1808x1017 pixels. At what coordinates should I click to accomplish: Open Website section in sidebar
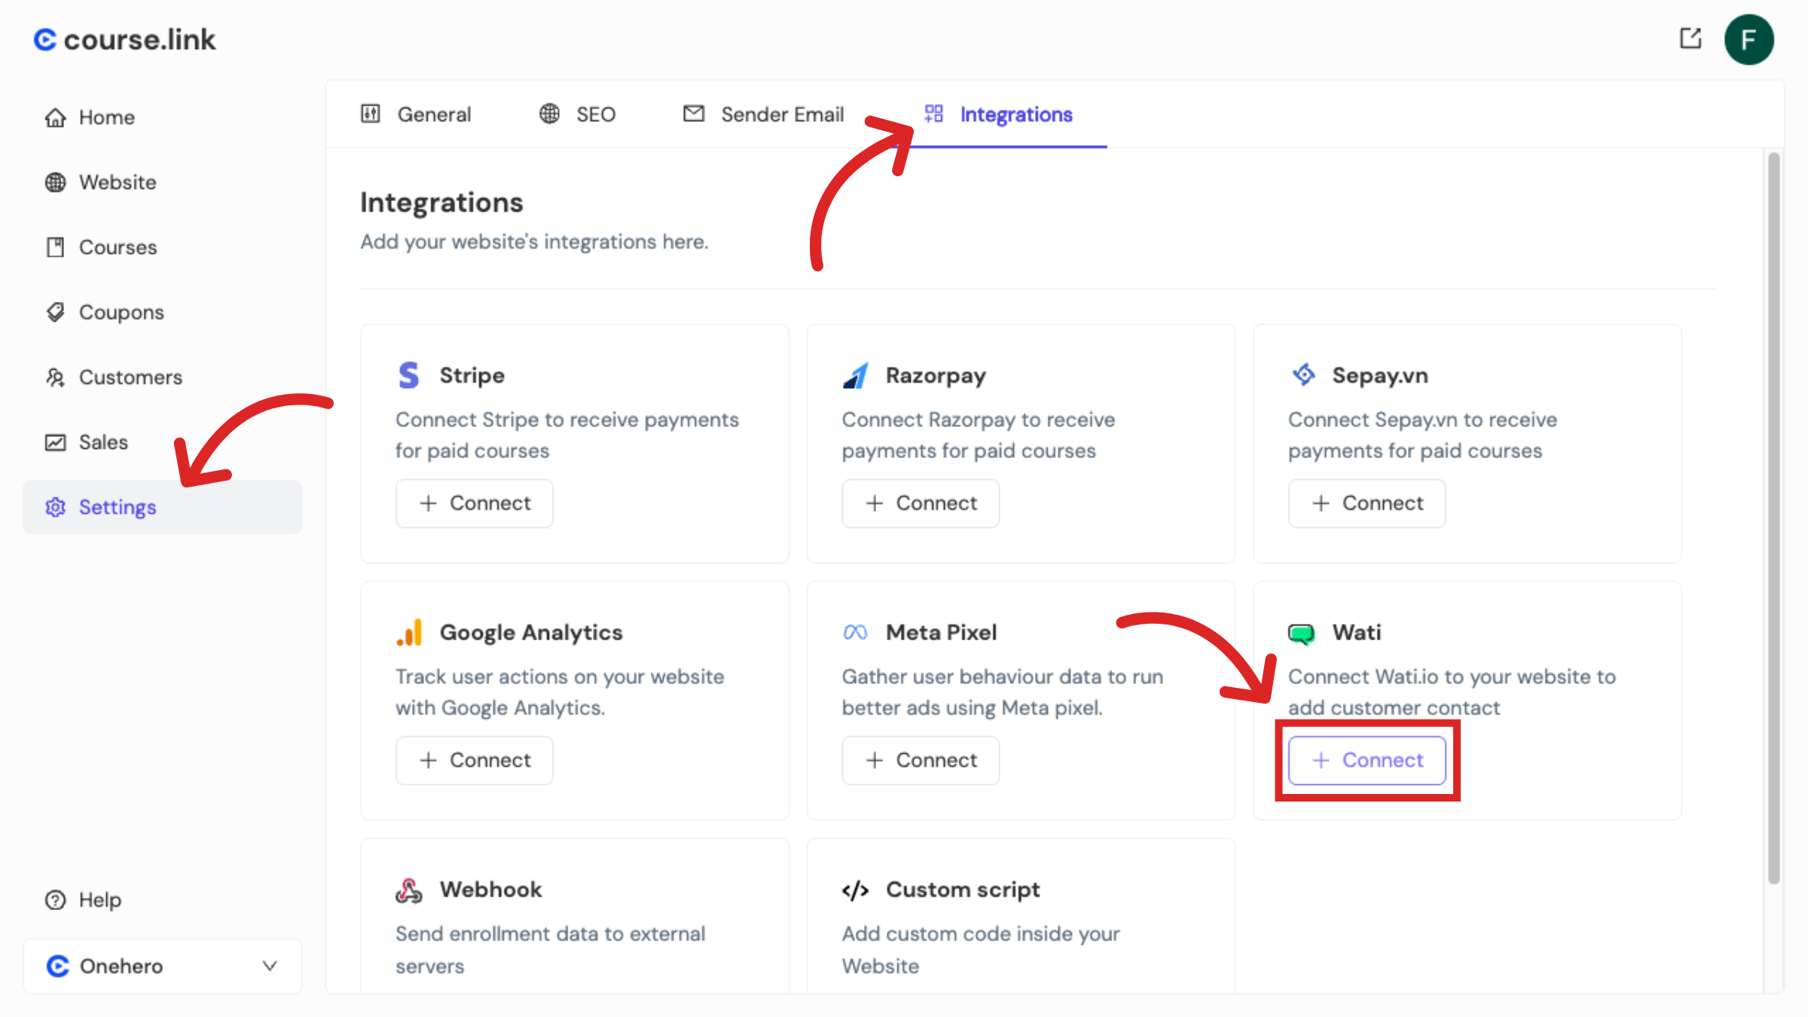click(117, 182)
